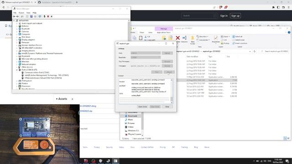Click the Open Serial button in esptool-gui
The height and width of the screenshot is (164, 292).
tap(143, 107)
